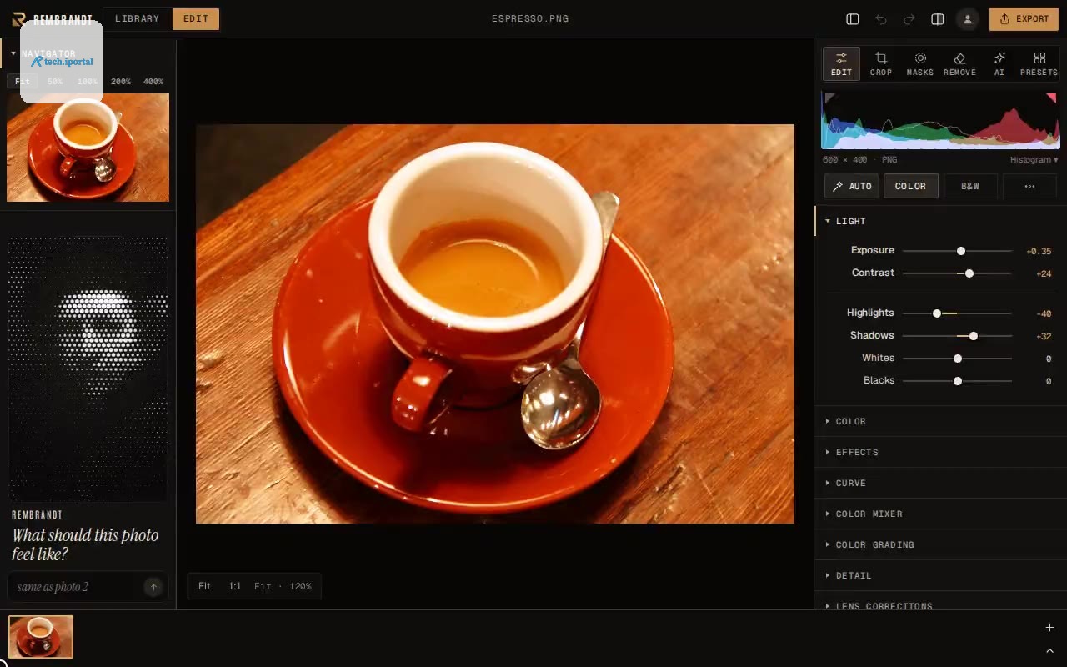Expand the Effects section
Viewport: 1067px width, 667px height.
[x=940, y=452]
